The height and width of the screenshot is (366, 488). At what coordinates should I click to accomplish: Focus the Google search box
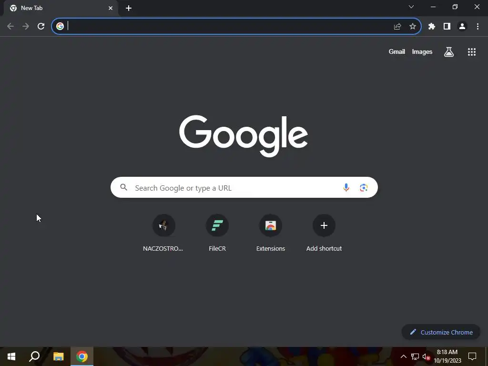pos(244,187)
